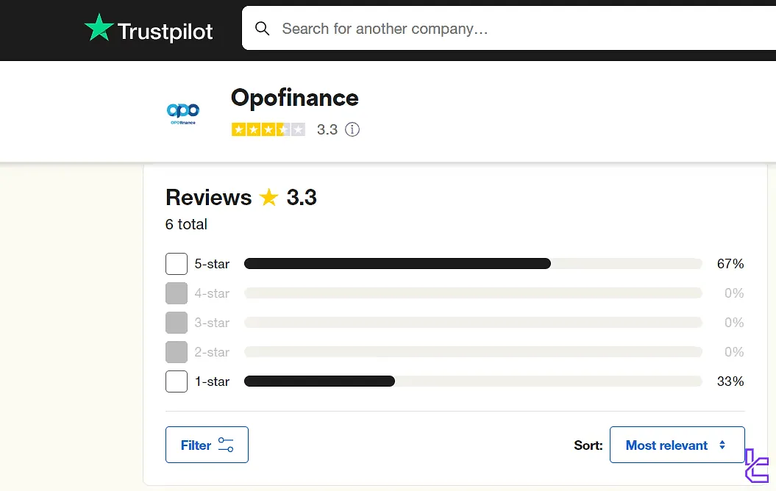Click the 5-star 67% rating bar
This screenshot has width=776, height=491.
473,264
